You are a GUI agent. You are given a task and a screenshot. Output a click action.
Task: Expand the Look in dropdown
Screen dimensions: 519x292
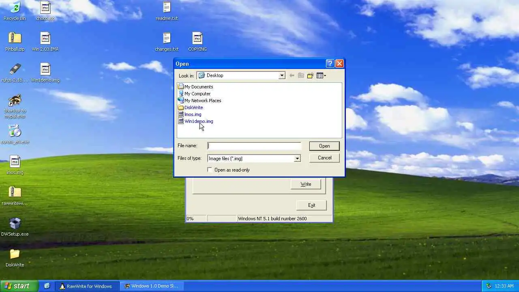click(282, 75)
